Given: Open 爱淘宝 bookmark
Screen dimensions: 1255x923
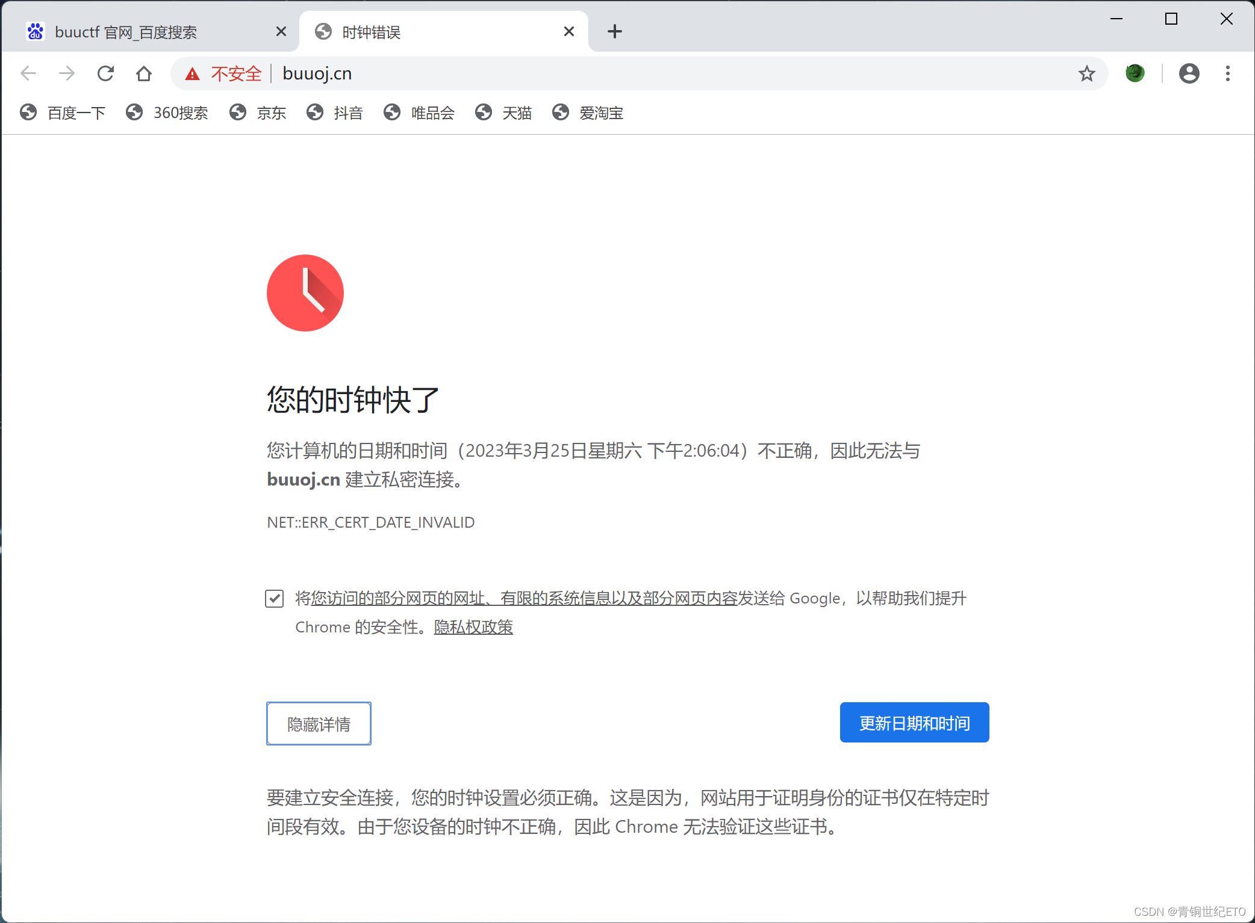Looking at the screenshot, I should coord(588,113).
